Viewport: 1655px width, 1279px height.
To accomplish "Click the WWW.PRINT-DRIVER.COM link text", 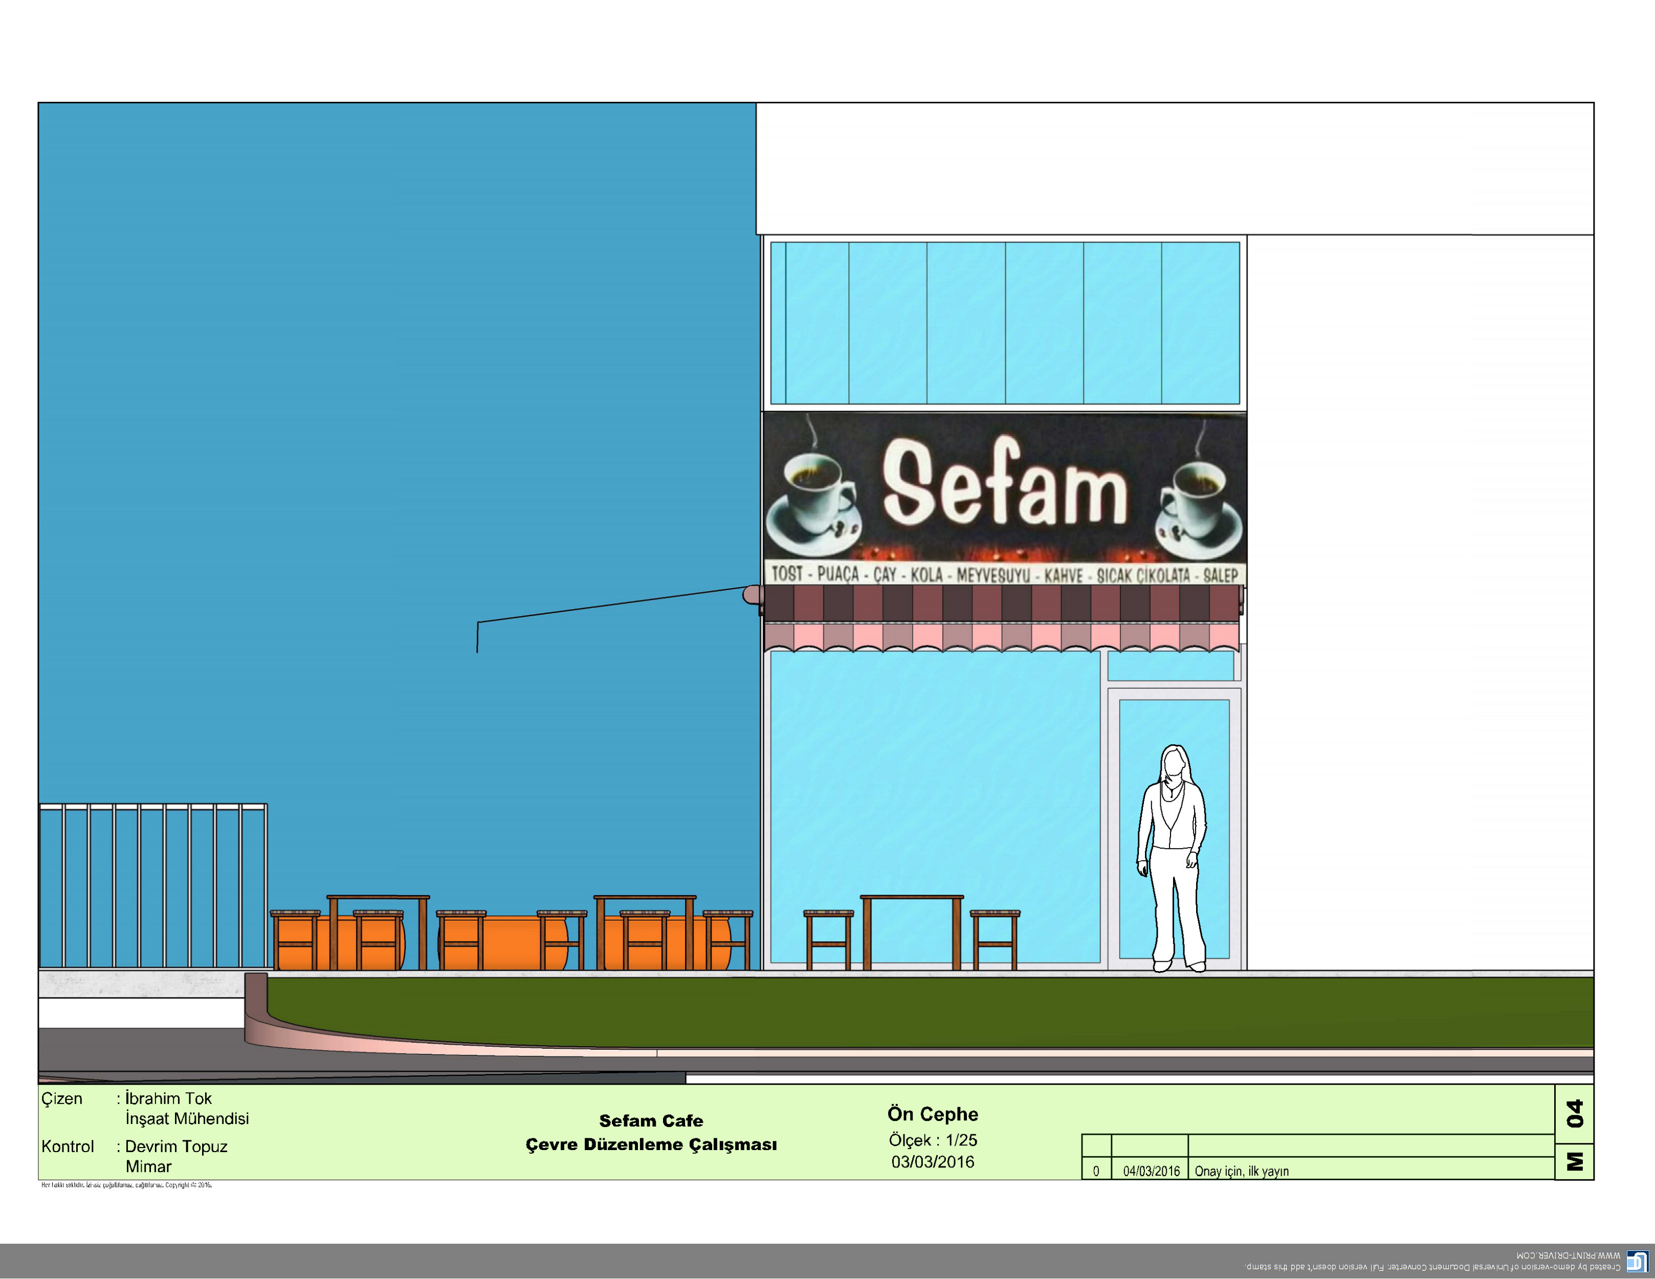I will tap(1568, 1255).
